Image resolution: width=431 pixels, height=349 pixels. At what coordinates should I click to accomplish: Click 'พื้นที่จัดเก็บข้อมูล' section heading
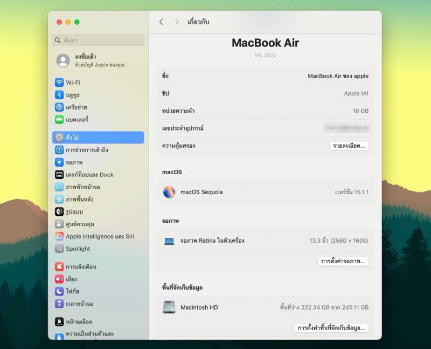click(182, 288)
